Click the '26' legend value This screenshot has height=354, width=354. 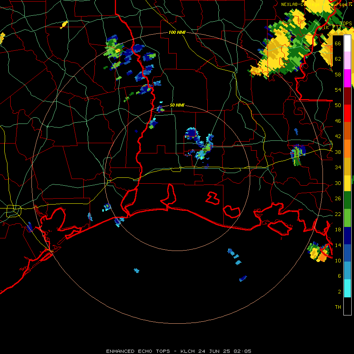338,199
